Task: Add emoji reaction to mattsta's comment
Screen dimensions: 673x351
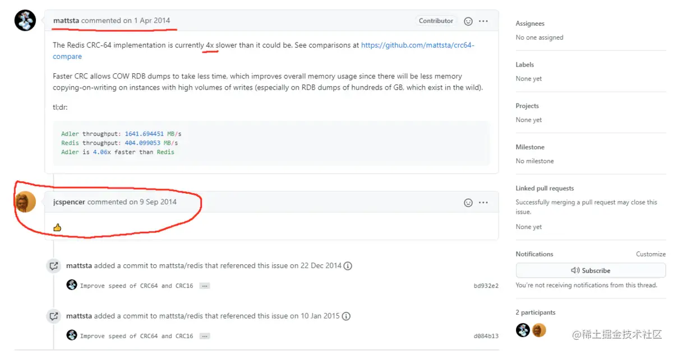Action: (468, 21)
